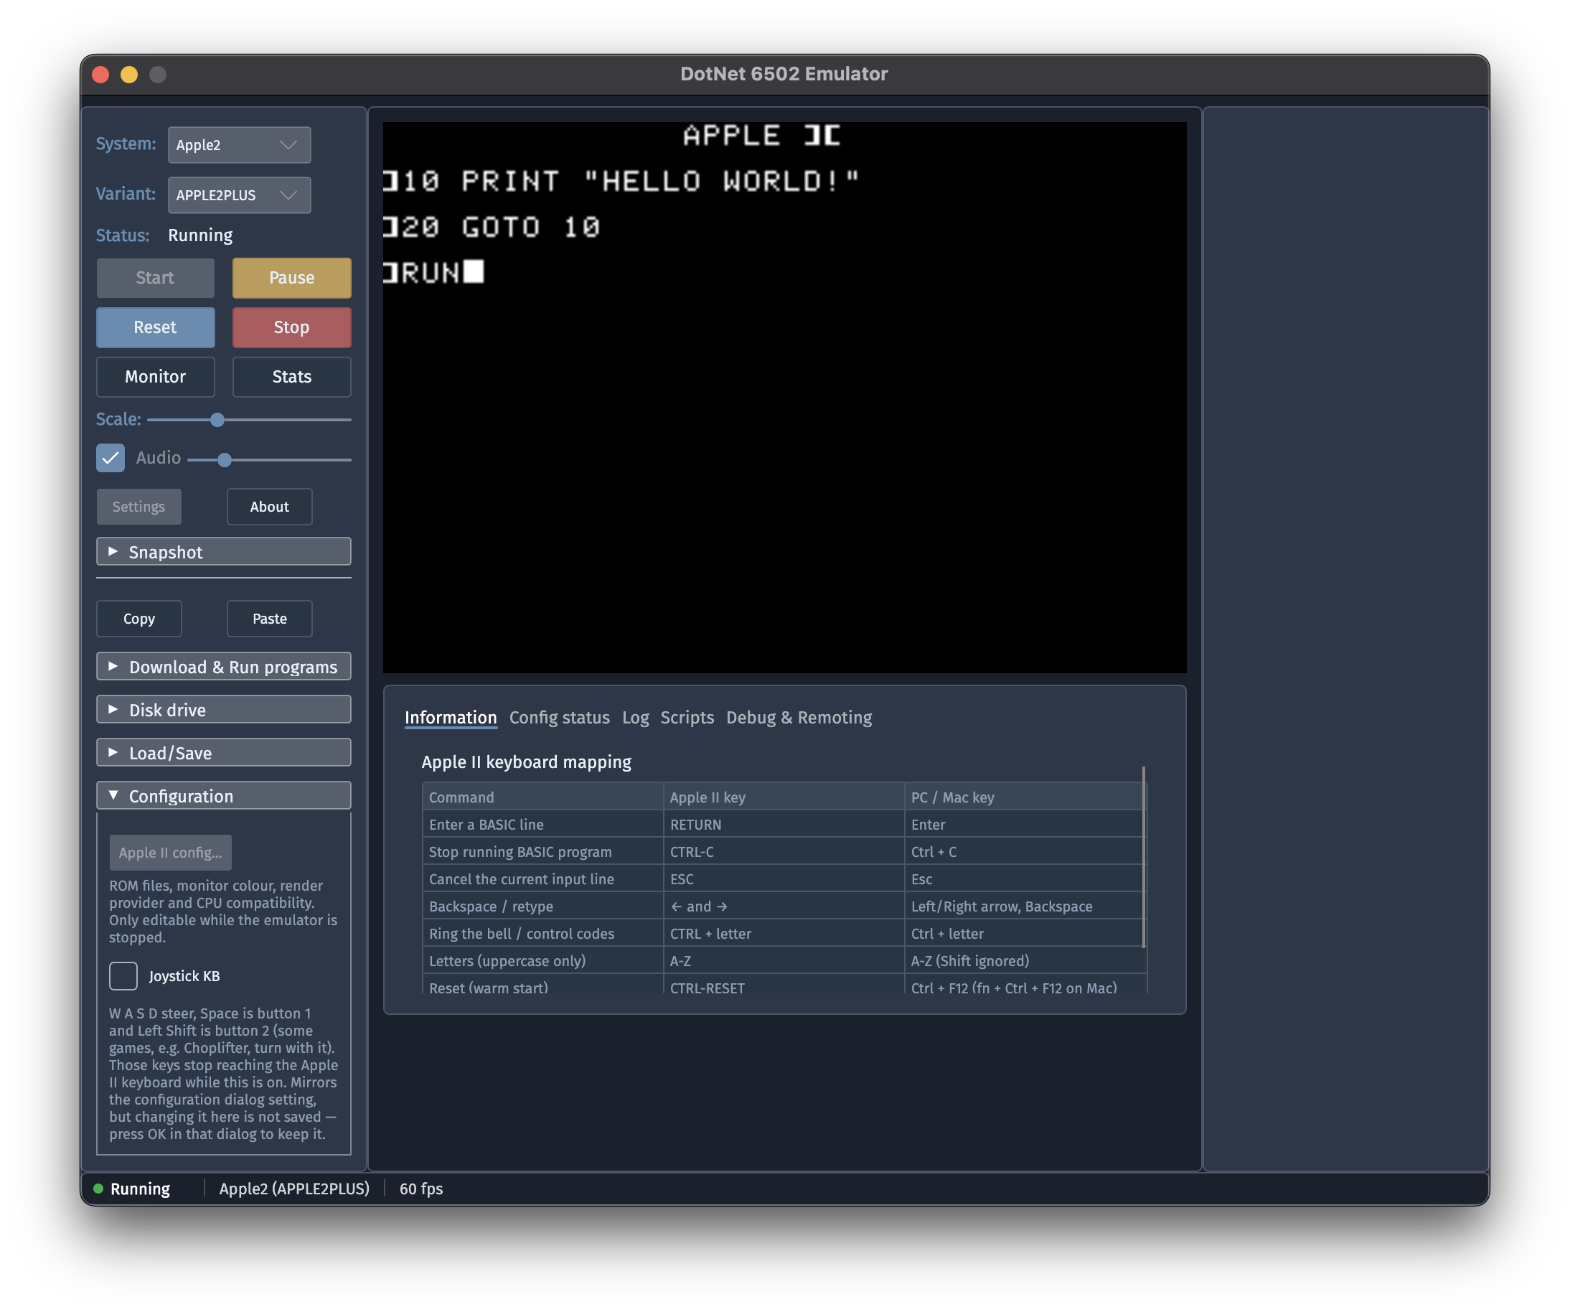This screenshot has width=1570, height=1312.
Task: Open the Debug & Remoting tab
Action: 799,717
